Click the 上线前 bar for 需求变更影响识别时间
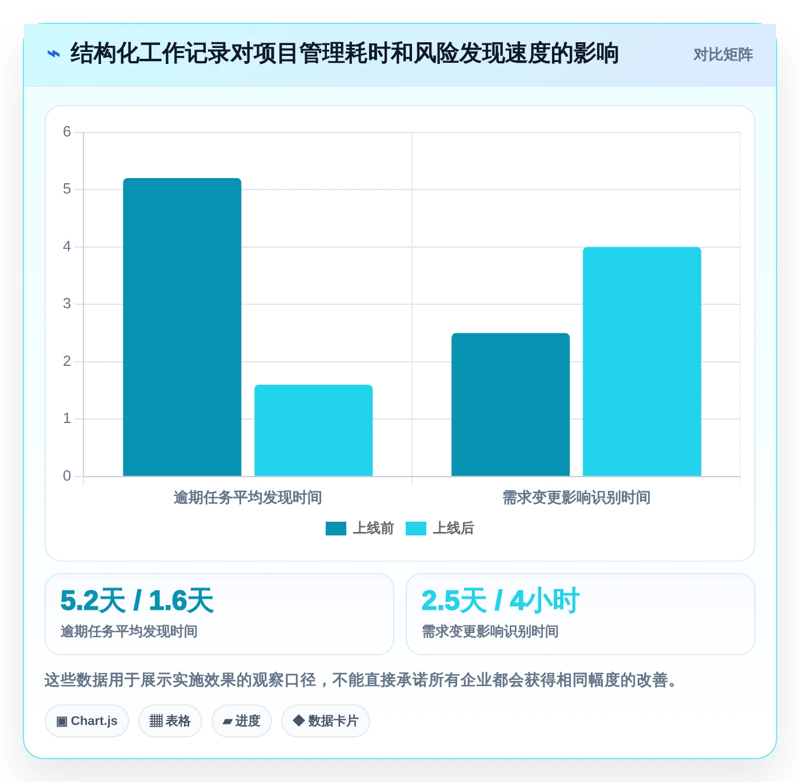Image resolution: width=800 pixels, height=782 pixels. tap(511, 405)
